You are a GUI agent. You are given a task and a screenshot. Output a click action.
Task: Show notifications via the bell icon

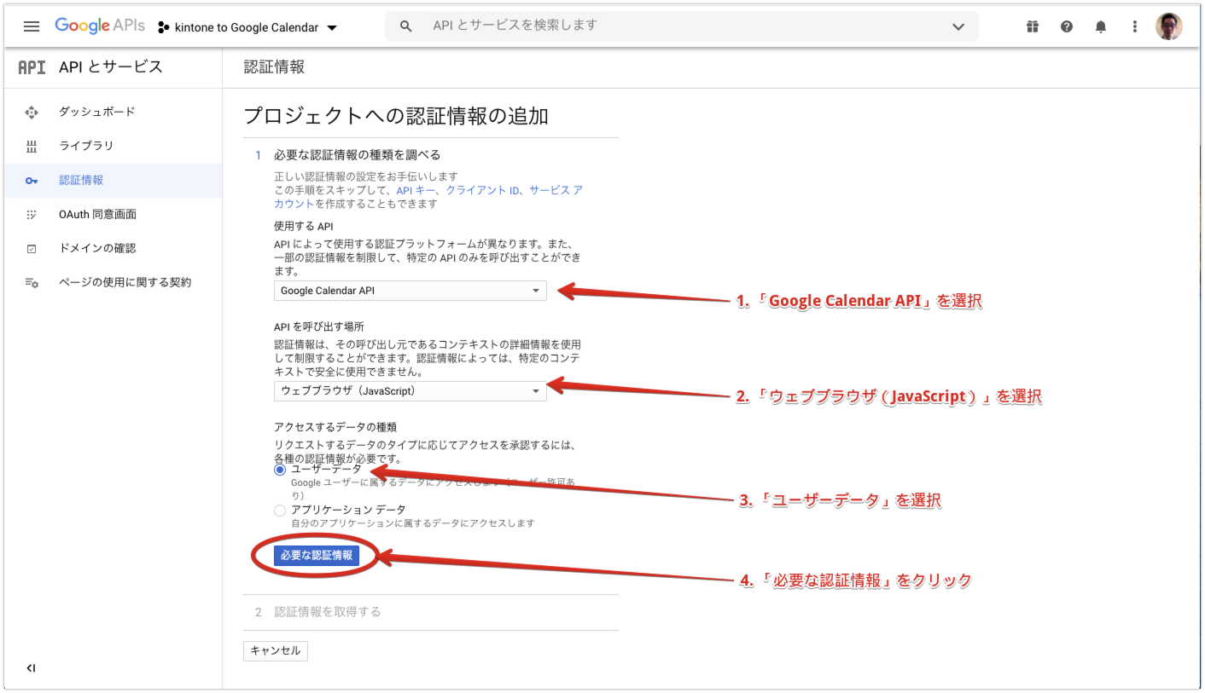(1101, 26)
